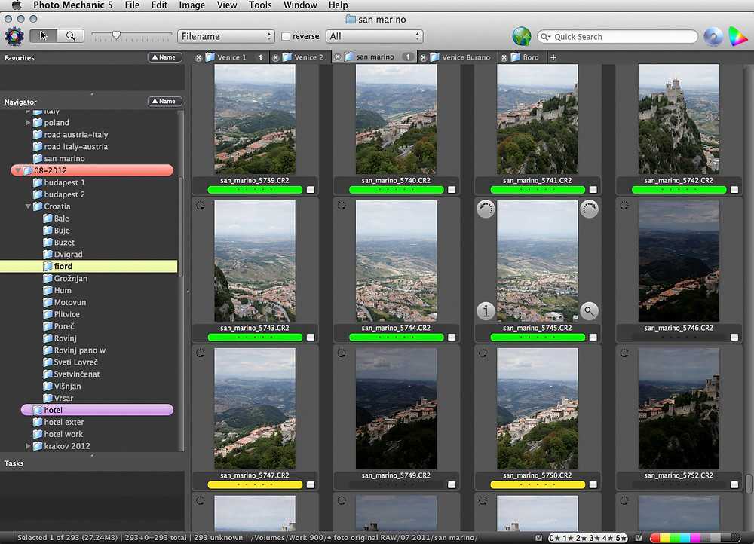Tag san_marino_5746.CR2 checkbox

pos(734,338)
